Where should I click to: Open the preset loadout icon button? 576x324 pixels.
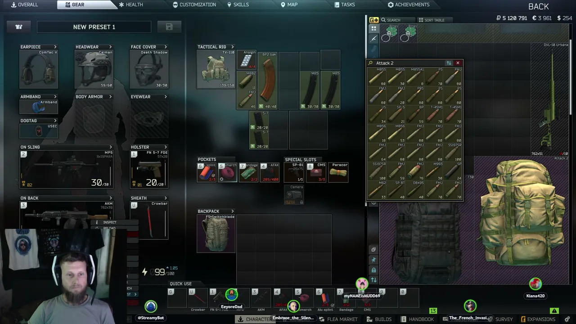pyautogui.click(x=19, y=27)
